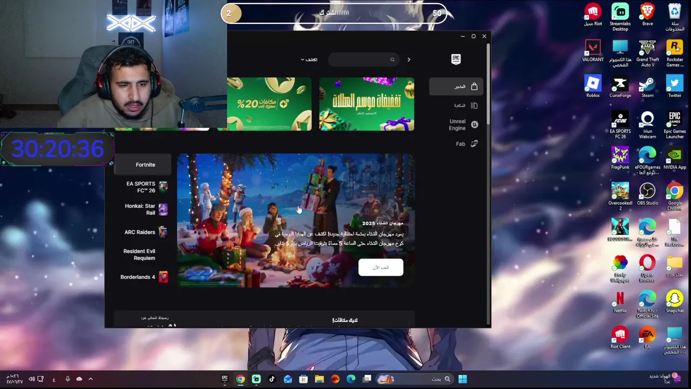Click the Play Now button on Fortnite banner

(x=381, y=267)
